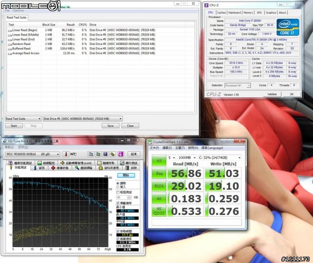Click purple download-arrow icon in HD Tune toolbar
The image size is (313, 263).
point(121,154)
